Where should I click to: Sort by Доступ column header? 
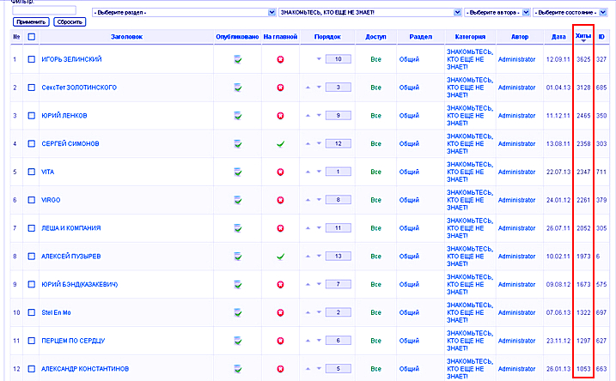point(375,37)
